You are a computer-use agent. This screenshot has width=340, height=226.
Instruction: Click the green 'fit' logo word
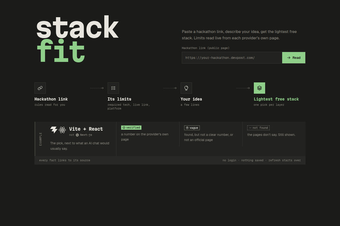point(60,51)
